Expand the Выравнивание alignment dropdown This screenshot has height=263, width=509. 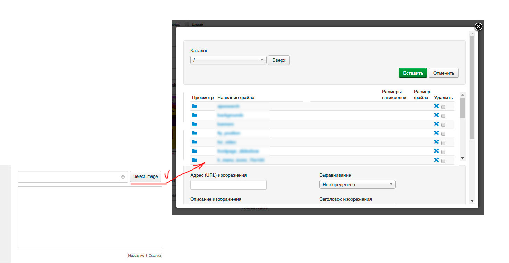click(357, 184)
